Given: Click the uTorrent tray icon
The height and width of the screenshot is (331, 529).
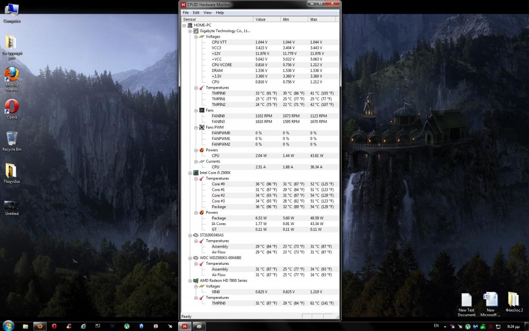Looking at the screenshot, I should [x=468, y=327].
